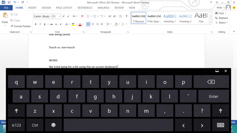237x133 pixels.
Task: Switch to the REFERENCES tab
Action: click(85, 8)
